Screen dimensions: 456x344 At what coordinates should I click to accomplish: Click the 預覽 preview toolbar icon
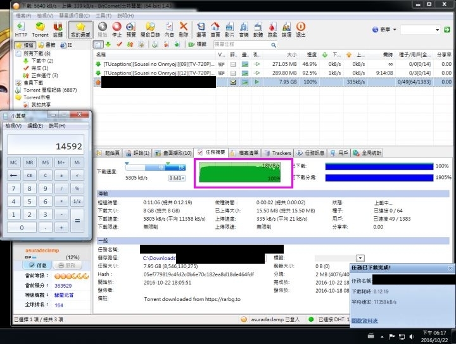click(x=131, y=30)
